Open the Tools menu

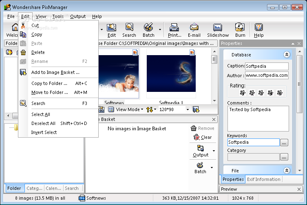pos(58,16)
